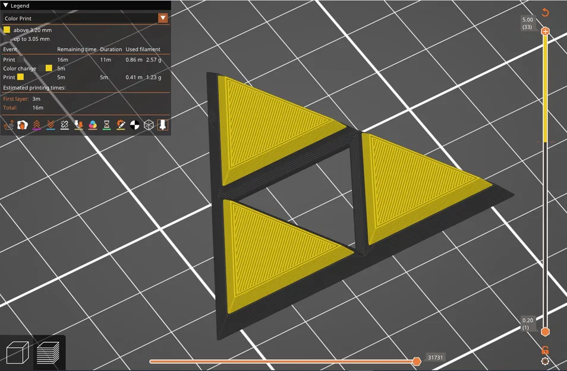567x371 pixels.
Task: Toggle the Tool marker nozzle icon
Action: [x=163, y=125]
